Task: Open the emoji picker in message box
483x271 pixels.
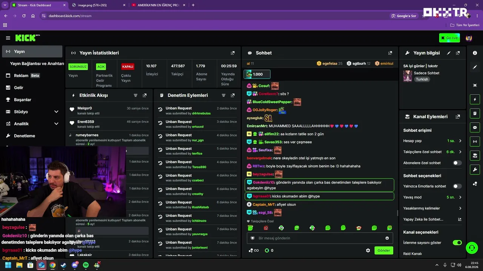Action: (387, 238)
